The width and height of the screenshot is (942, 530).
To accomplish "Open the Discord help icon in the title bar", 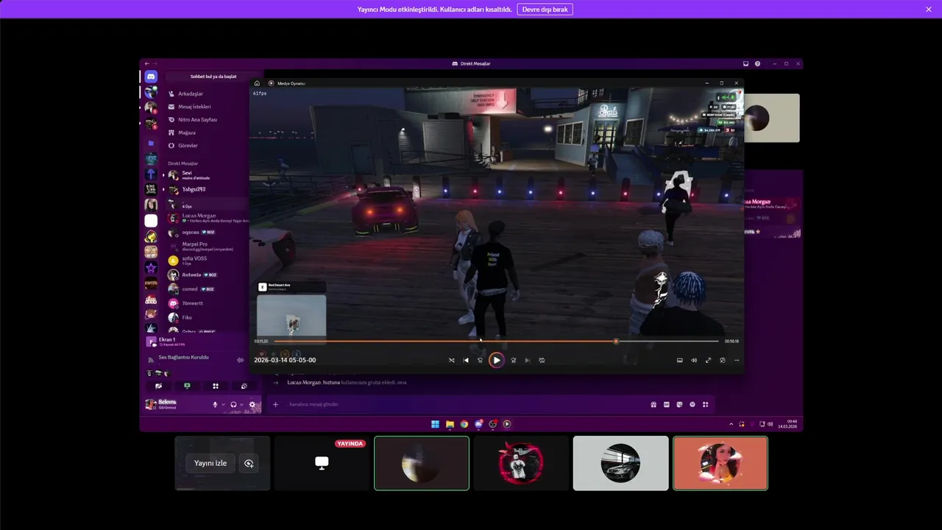I will (757, 63).
